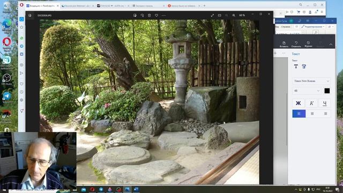This screenshot has width=343, height=193.
Task: Switch to the third Opera tab with the dark icon
Action: pos(113,6)
